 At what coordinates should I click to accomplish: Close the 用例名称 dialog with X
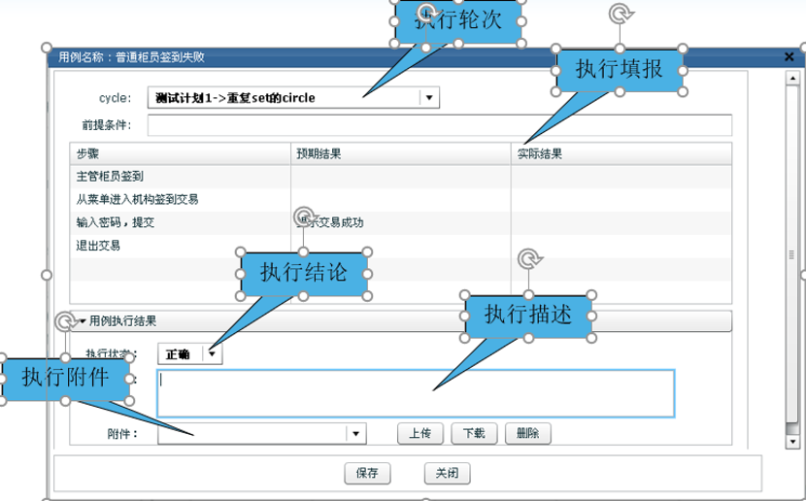pos(789,57)
